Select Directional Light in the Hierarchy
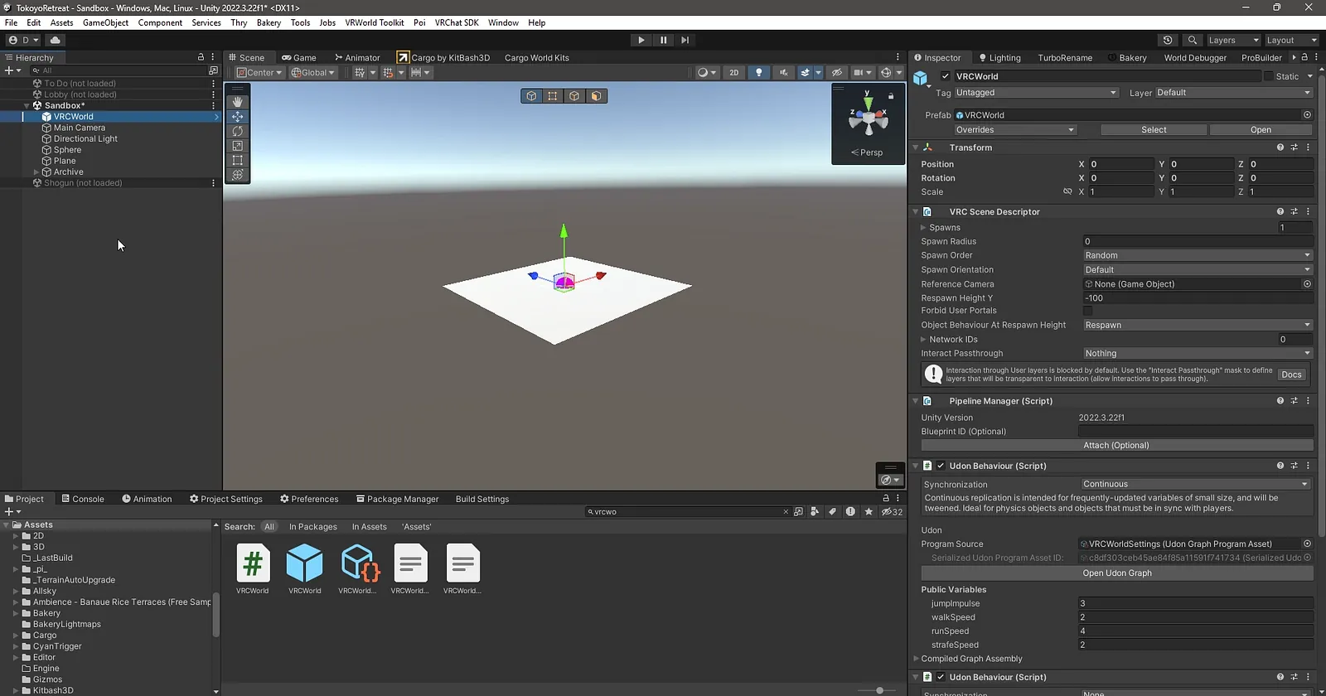The image size is (1326, 696). pos(85,139)
